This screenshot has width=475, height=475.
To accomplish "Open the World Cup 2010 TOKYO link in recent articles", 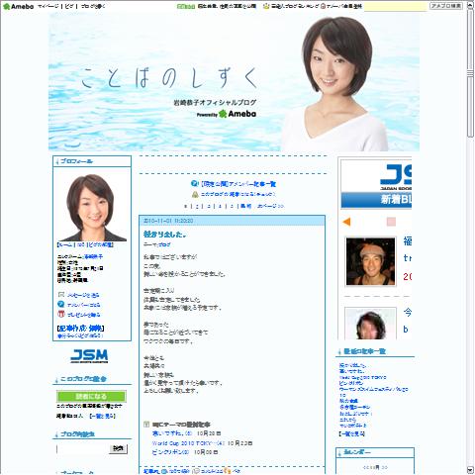I will pyautogui.click(x=363, y=377).
